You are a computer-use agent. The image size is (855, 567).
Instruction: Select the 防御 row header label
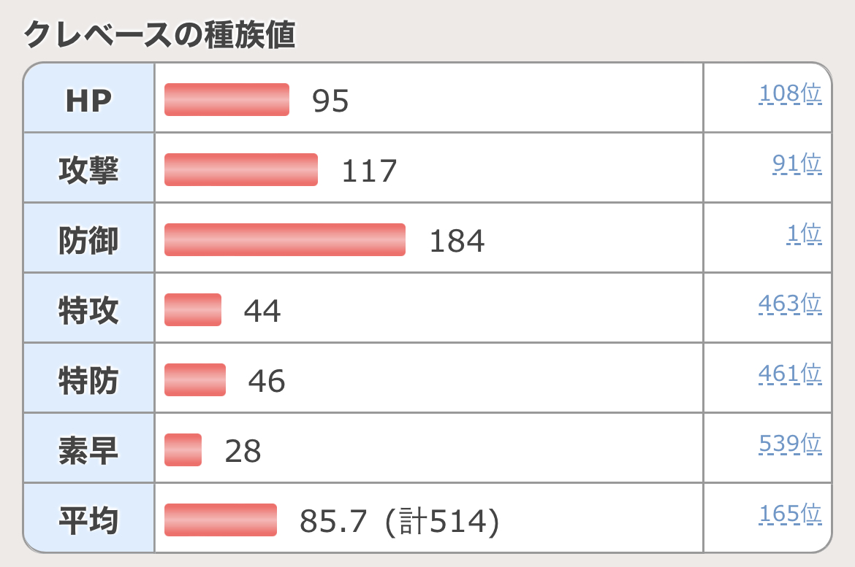[88, 240]
